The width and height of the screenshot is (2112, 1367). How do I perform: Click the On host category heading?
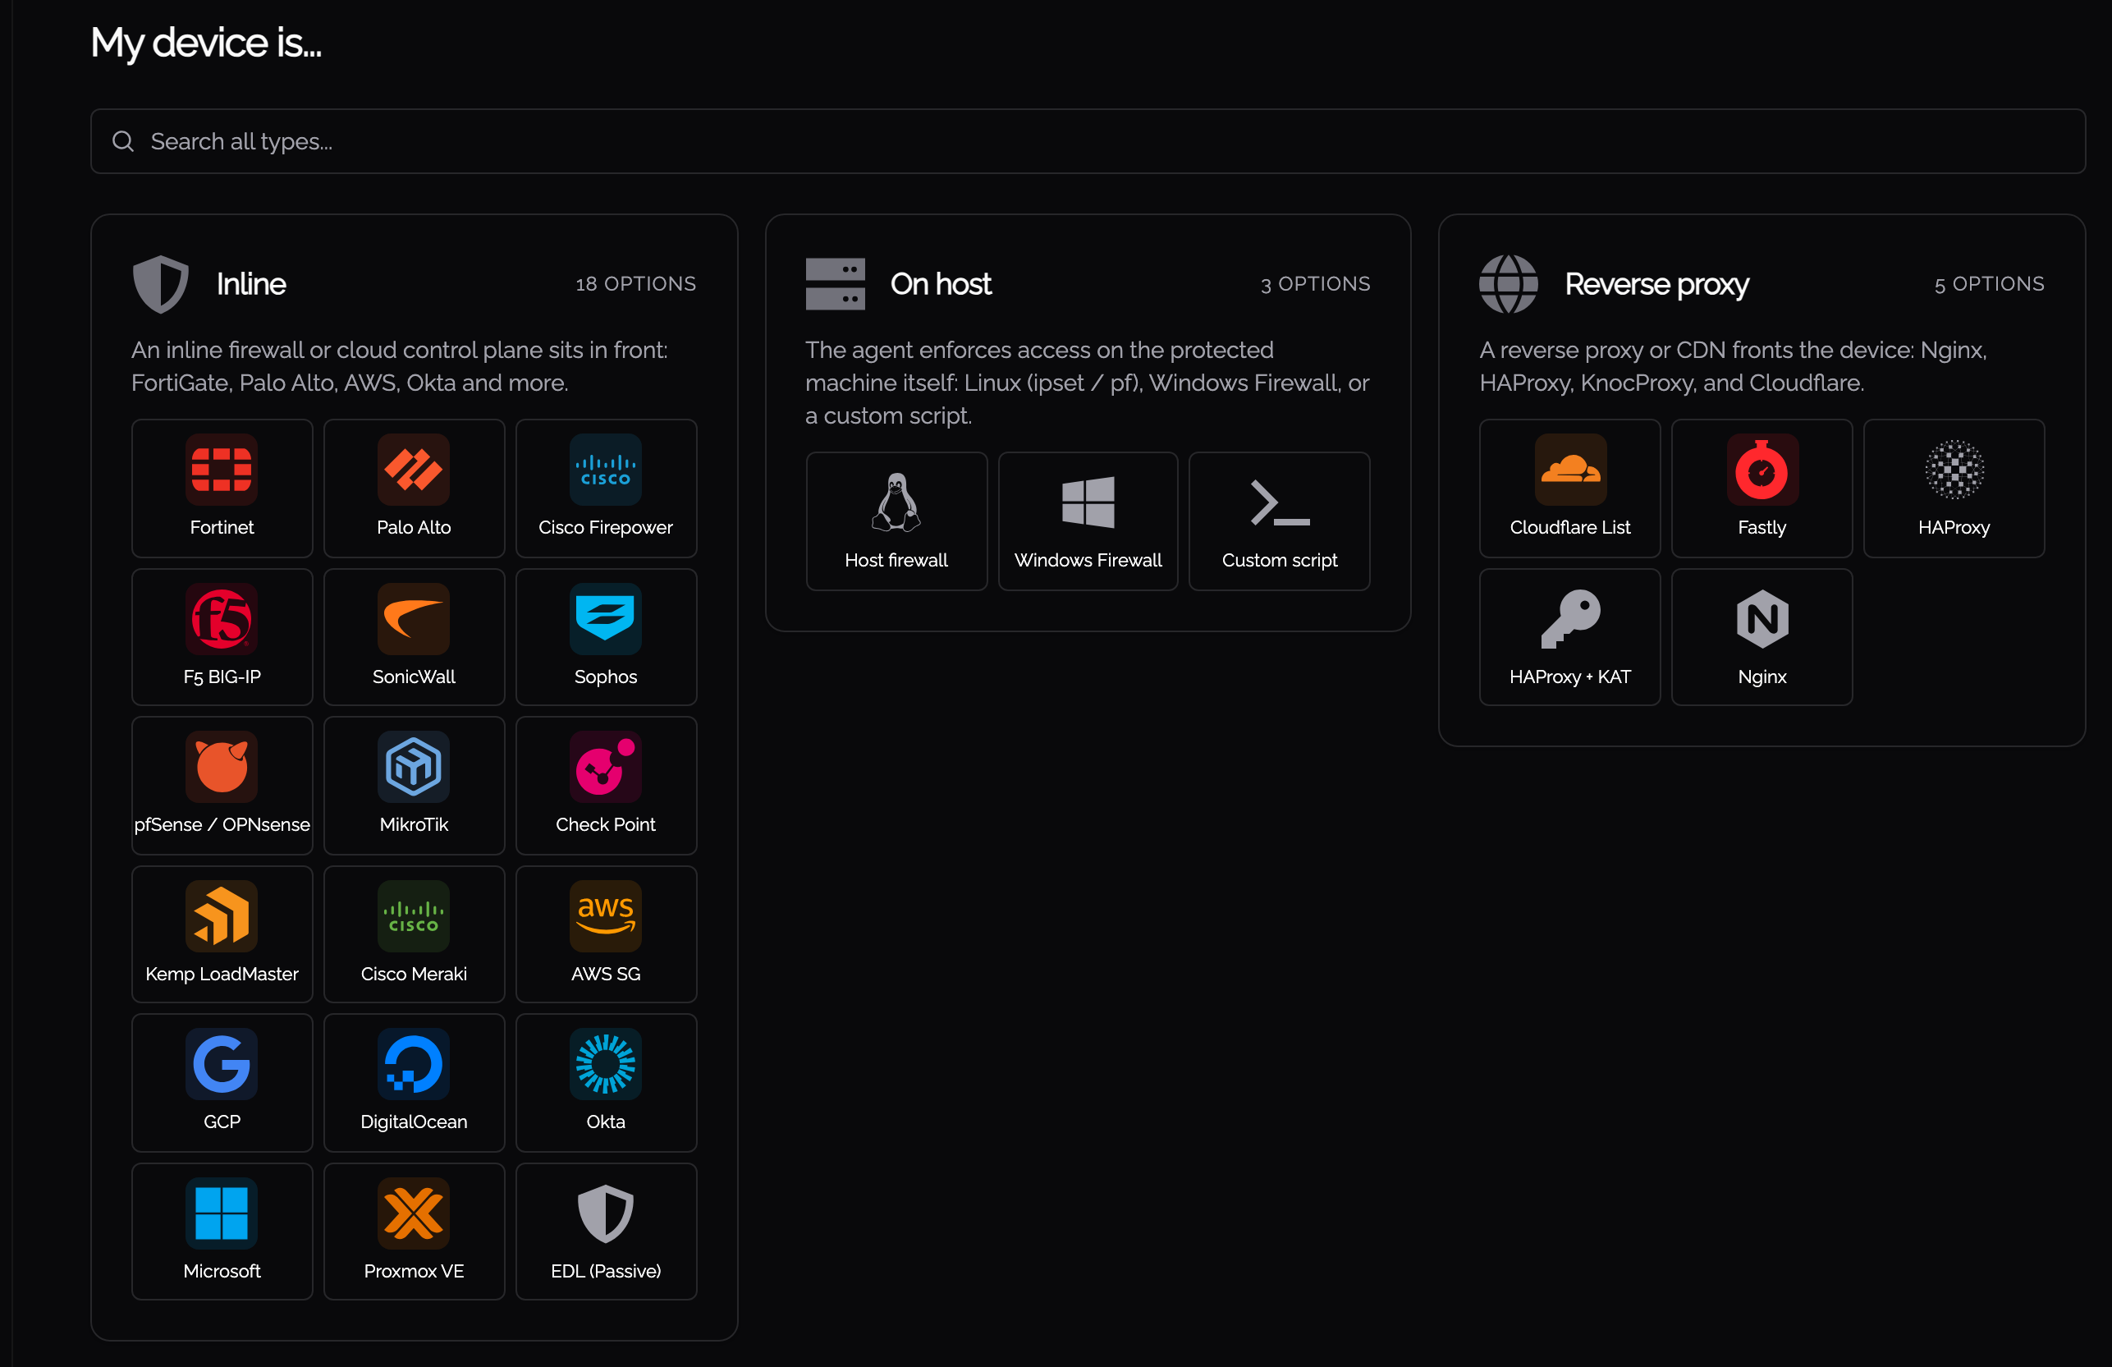pos(941,284)
